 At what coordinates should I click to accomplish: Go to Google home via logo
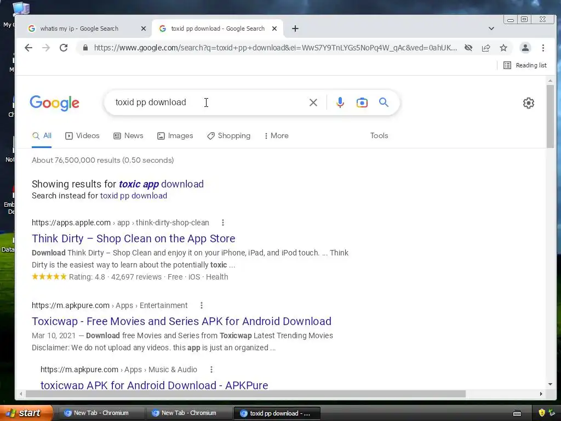coord(54,103)
